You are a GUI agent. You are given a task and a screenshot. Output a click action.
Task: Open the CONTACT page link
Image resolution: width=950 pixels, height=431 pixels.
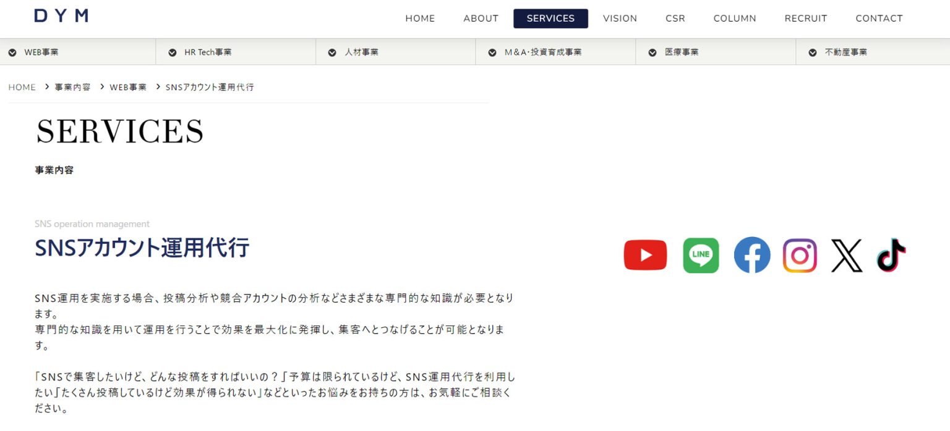879,19
